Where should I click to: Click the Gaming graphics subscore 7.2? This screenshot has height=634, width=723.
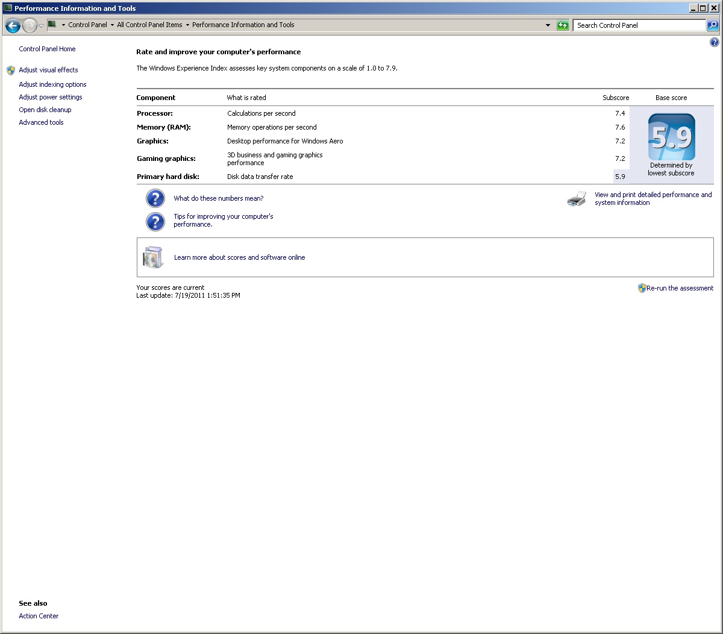click(620, 158)
